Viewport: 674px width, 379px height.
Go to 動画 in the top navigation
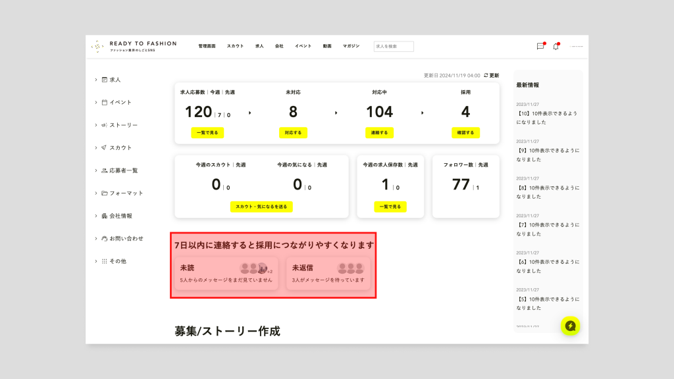click(x=327, y=46)
